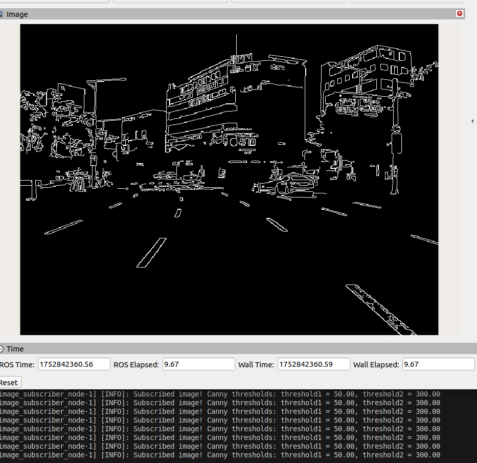
Task: Select the ROS Elapsed value field
Action: point(199,364)
